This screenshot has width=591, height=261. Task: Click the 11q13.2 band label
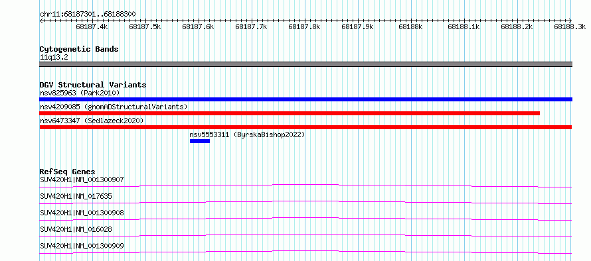(54, 58)
